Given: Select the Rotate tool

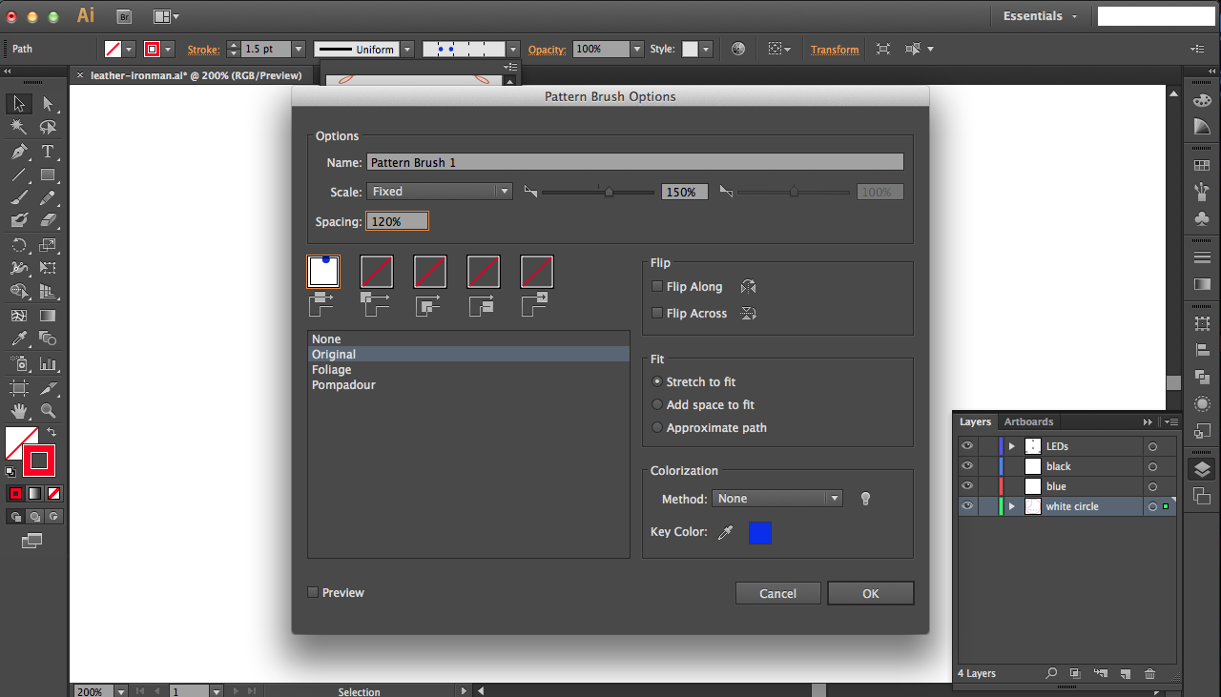Looking at the screenshot, I should (18, 245).
